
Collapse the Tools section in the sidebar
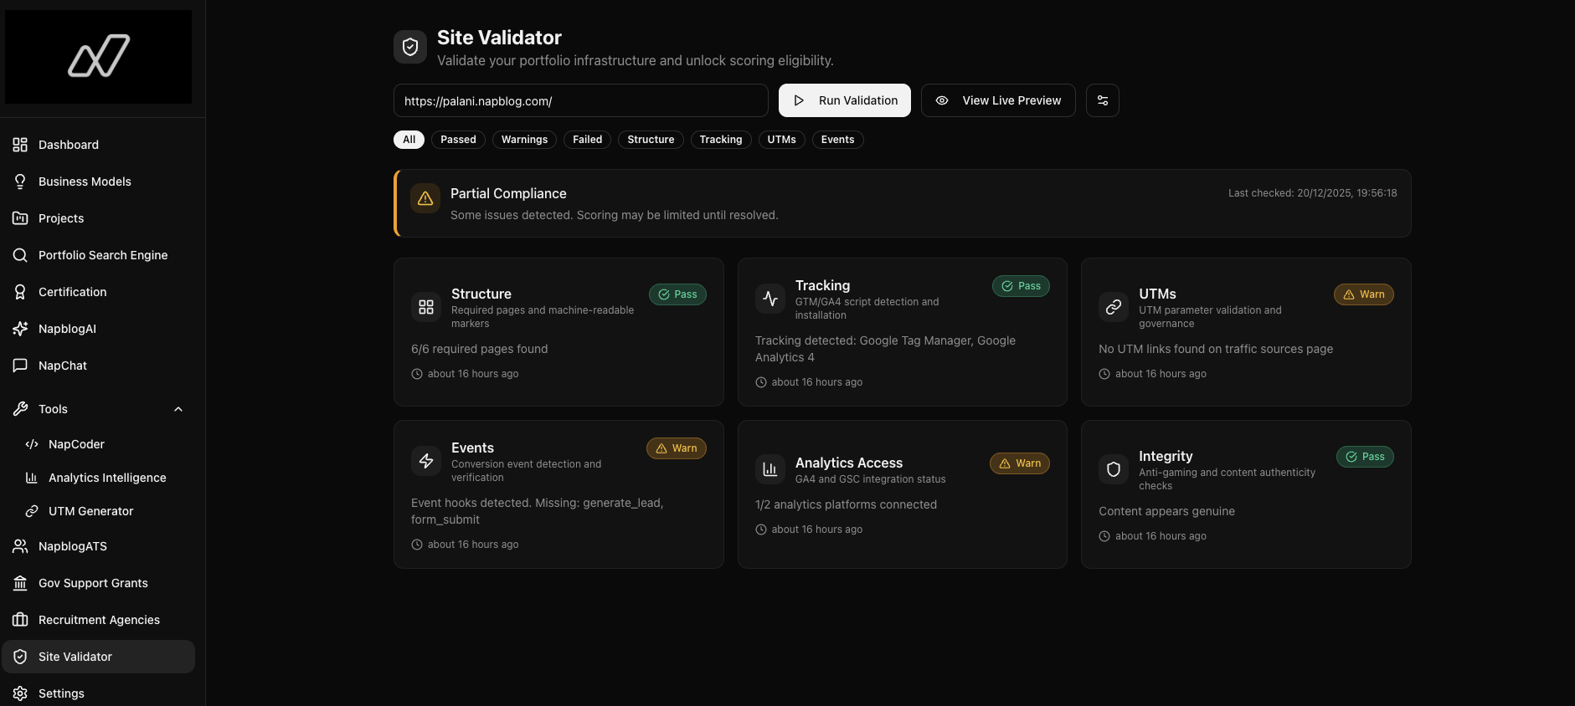tap(178, 409)
